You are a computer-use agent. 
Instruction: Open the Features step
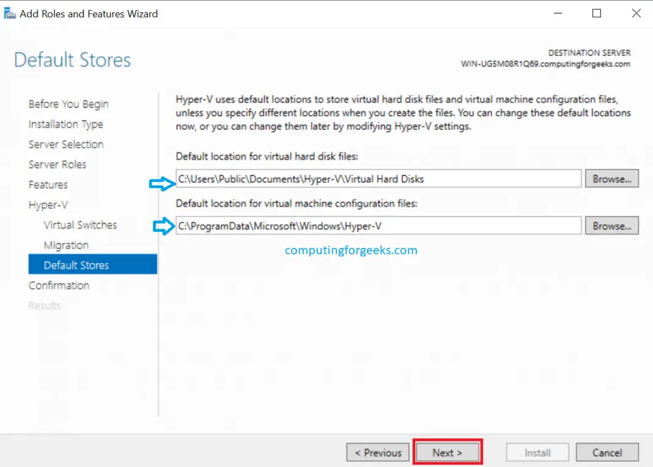pos(48,185)
